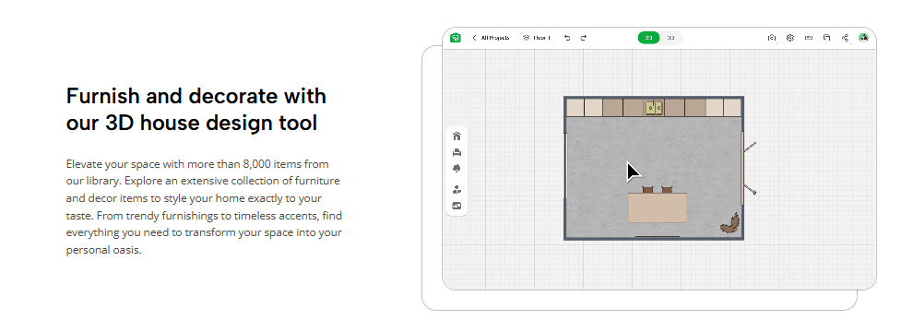The width and height of the screenshot is (913, 332).
Task: Select the left chair at the table
Action: 647,189
